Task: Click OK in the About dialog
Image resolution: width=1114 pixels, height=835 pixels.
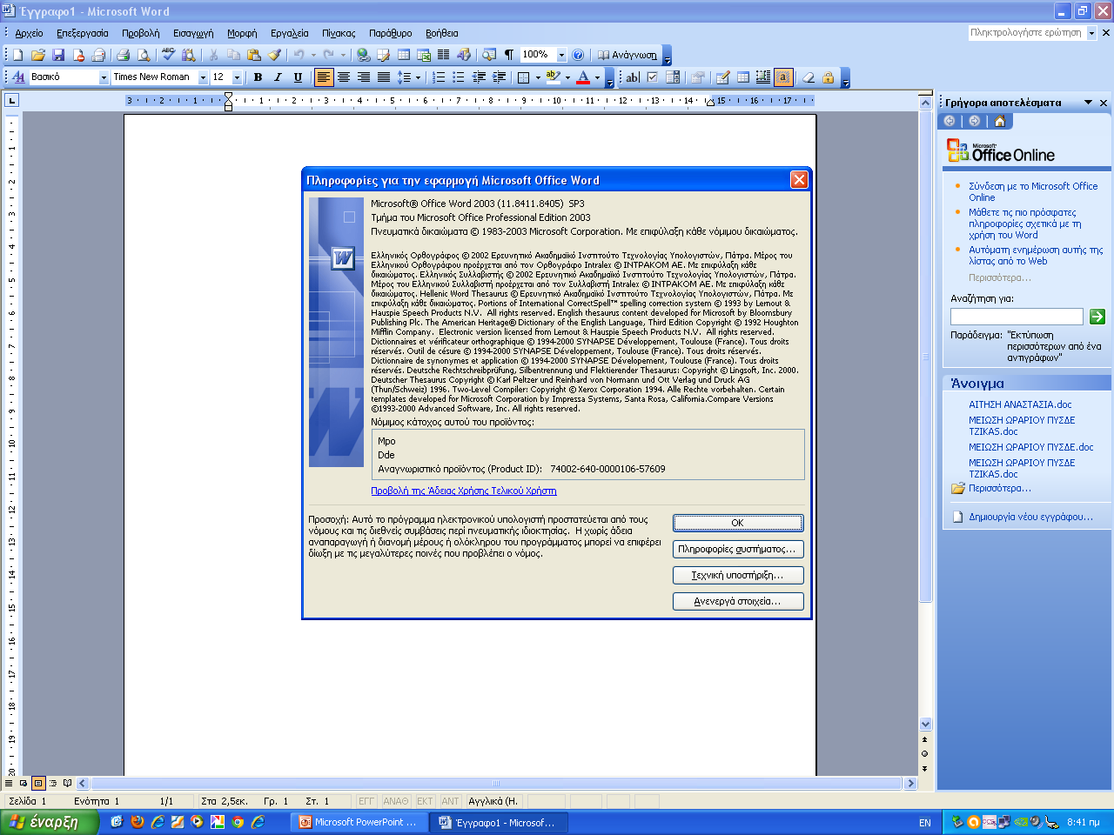Action: pos(738,523)
